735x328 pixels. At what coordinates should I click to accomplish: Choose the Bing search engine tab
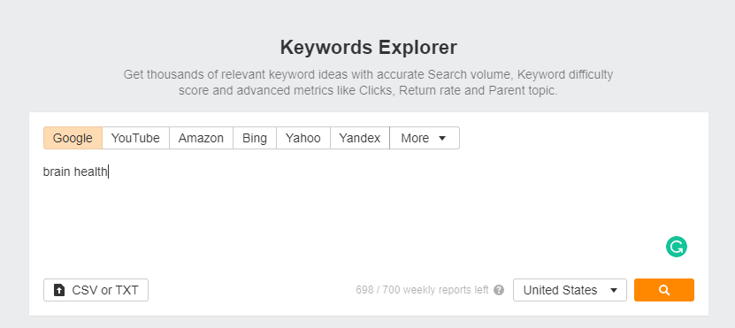tap(255, 138)
